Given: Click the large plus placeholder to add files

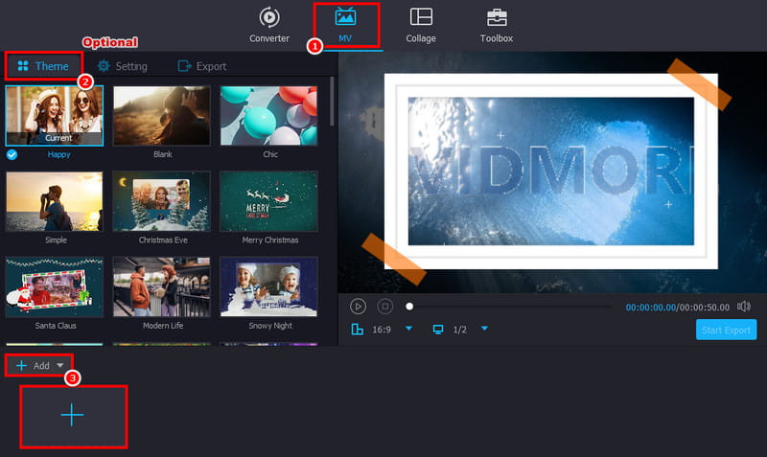Looking at the screenshot, I should [74, 416].
